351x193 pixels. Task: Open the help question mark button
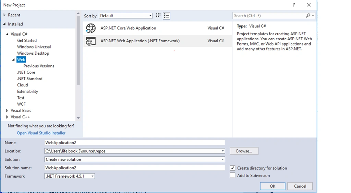(x=294, y=5)
